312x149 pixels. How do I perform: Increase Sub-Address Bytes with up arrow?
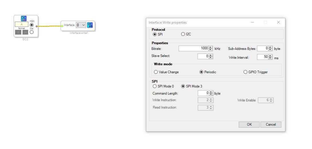coord(270,47)
